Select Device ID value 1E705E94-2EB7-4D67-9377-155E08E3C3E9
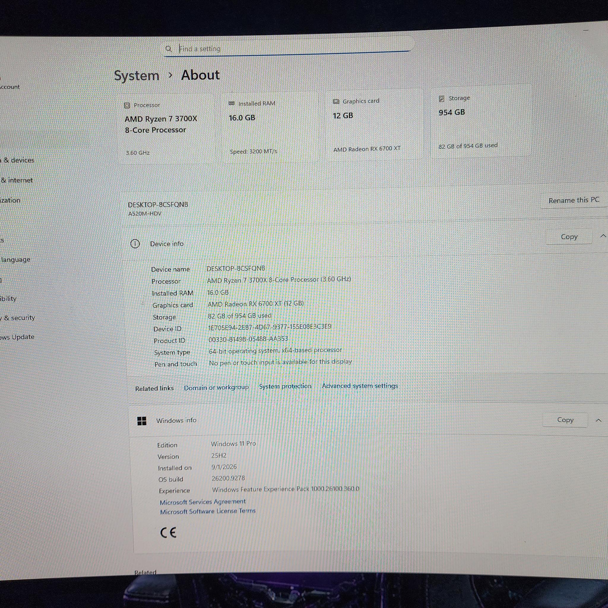The width and height of the screenshot is (608, 608). click(x=270, y=327)
